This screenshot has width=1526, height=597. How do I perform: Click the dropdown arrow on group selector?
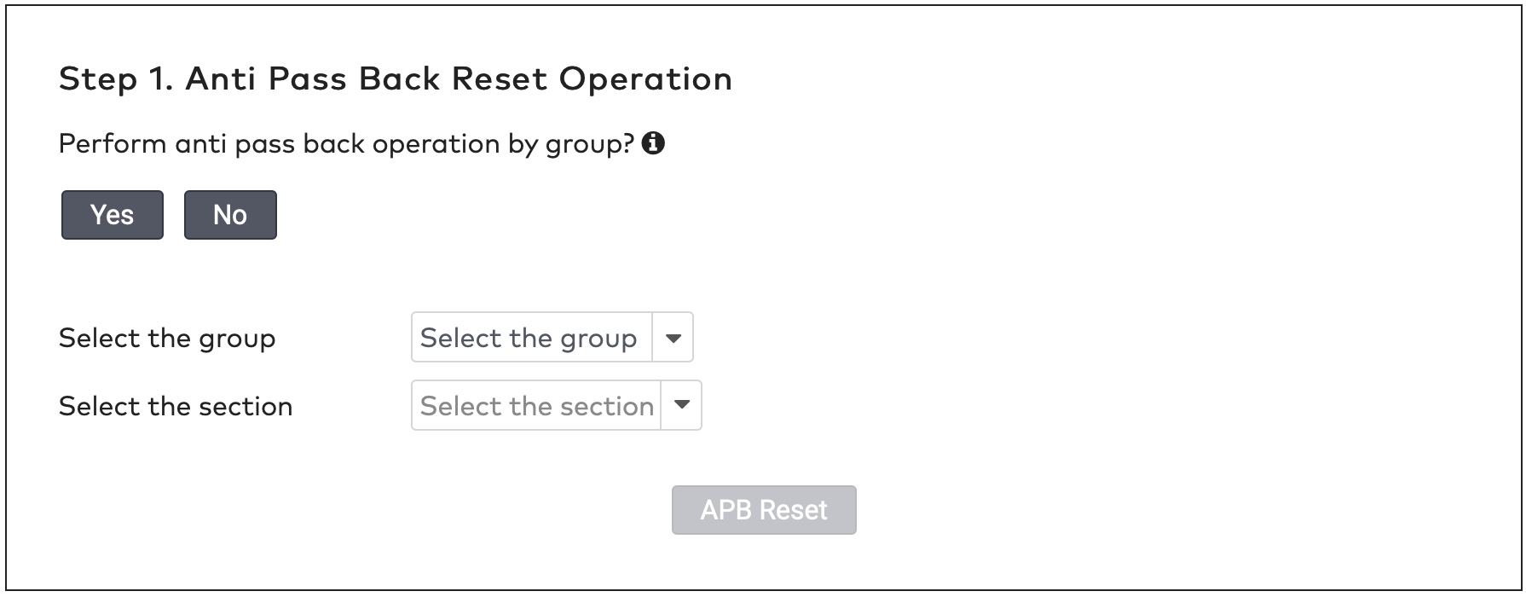click(x=674, y=338)
